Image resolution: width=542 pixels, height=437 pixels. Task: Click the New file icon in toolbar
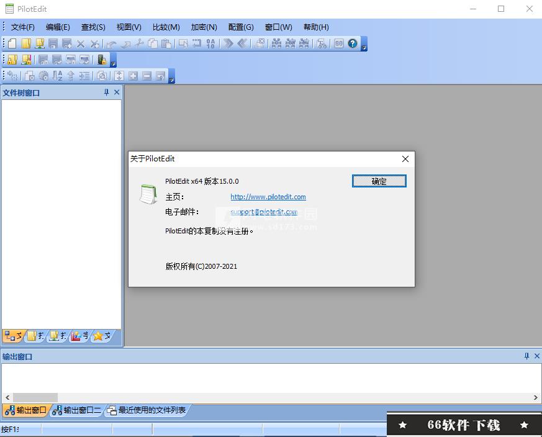(x=12, y=43)
